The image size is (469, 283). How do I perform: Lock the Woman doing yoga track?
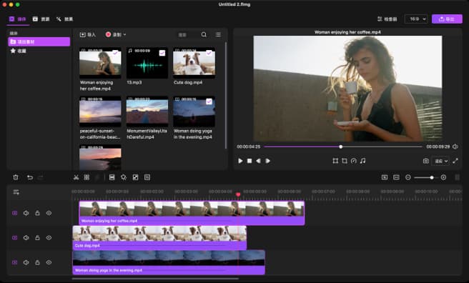37,262
